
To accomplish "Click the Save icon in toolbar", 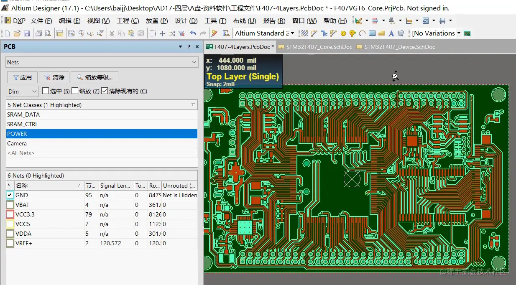I will (x=27, y=33).
